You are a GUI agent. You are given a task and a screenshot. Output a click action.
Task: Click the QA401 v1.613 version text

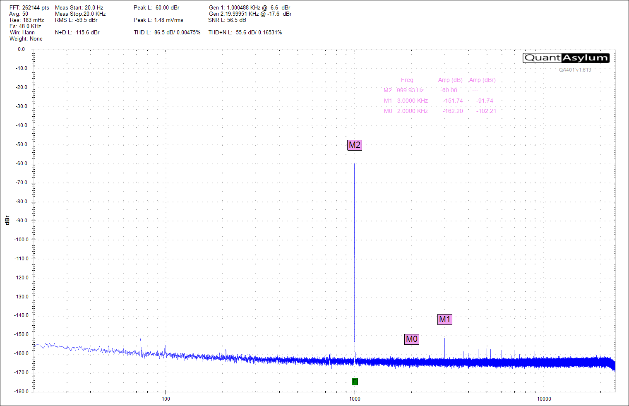point(575,70)
